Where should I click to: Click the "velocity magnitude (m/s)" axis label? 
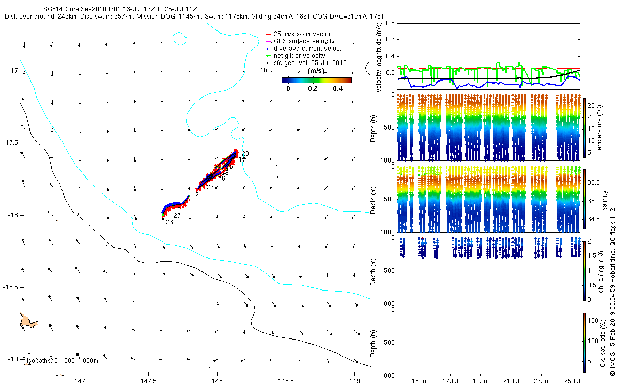pos(380,57)
